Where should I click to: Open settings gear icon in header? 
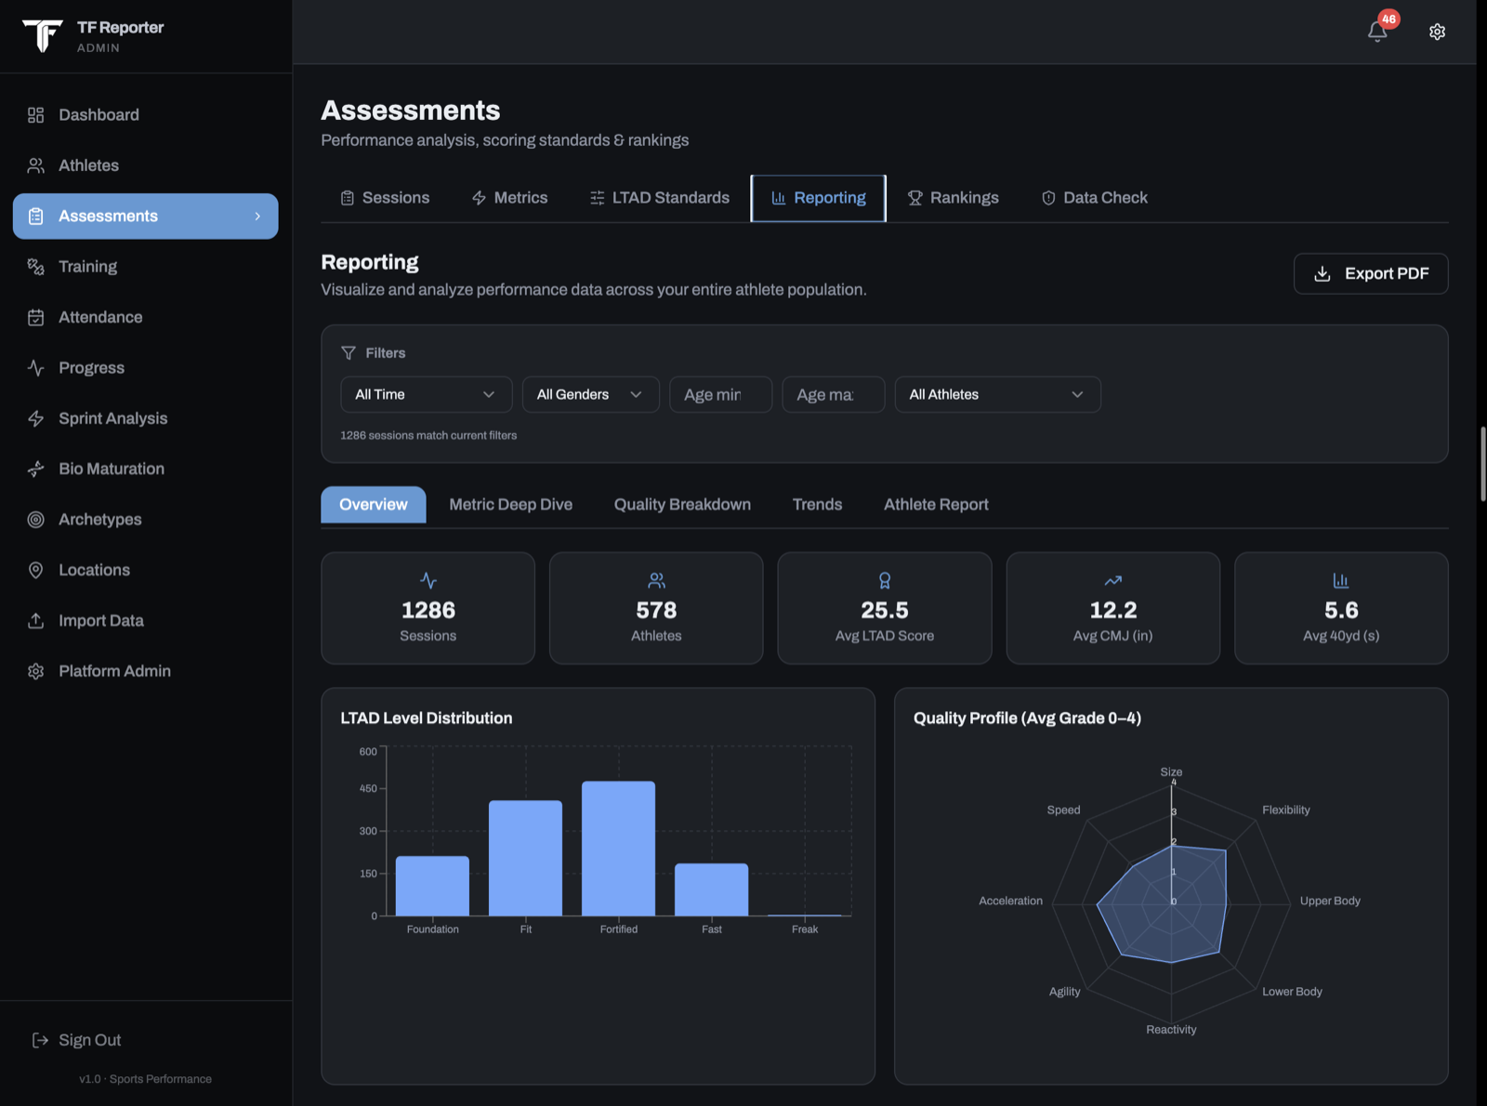pos(1437,32)
